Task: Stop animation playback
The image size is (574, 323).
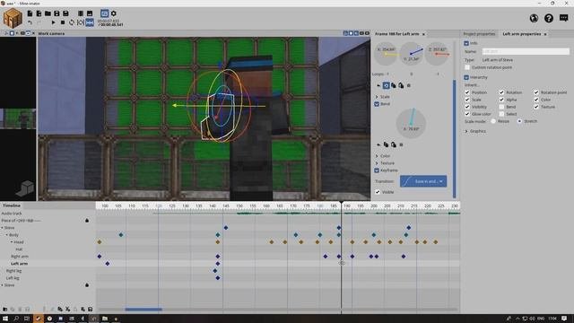Action: pyautogui.click(x=63, y=22)
